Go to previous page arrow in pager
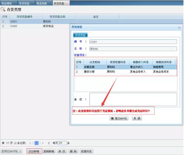Viewport: 184px width, 155px height. point(32,143)
